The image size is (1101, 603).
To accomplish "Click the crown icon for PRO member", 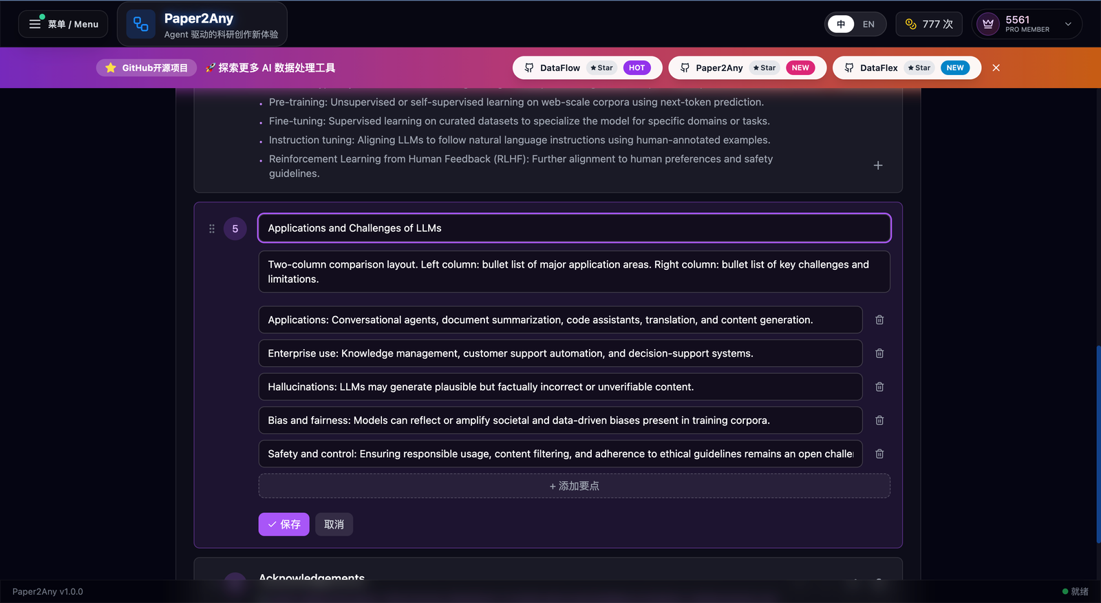I will click(x=988, y=24).
